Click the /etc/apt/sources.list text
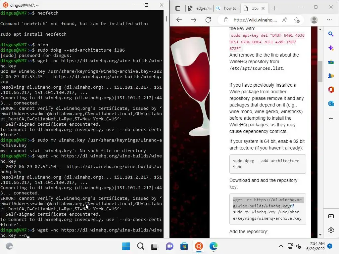The image size is (339, 254). point(257,68)
